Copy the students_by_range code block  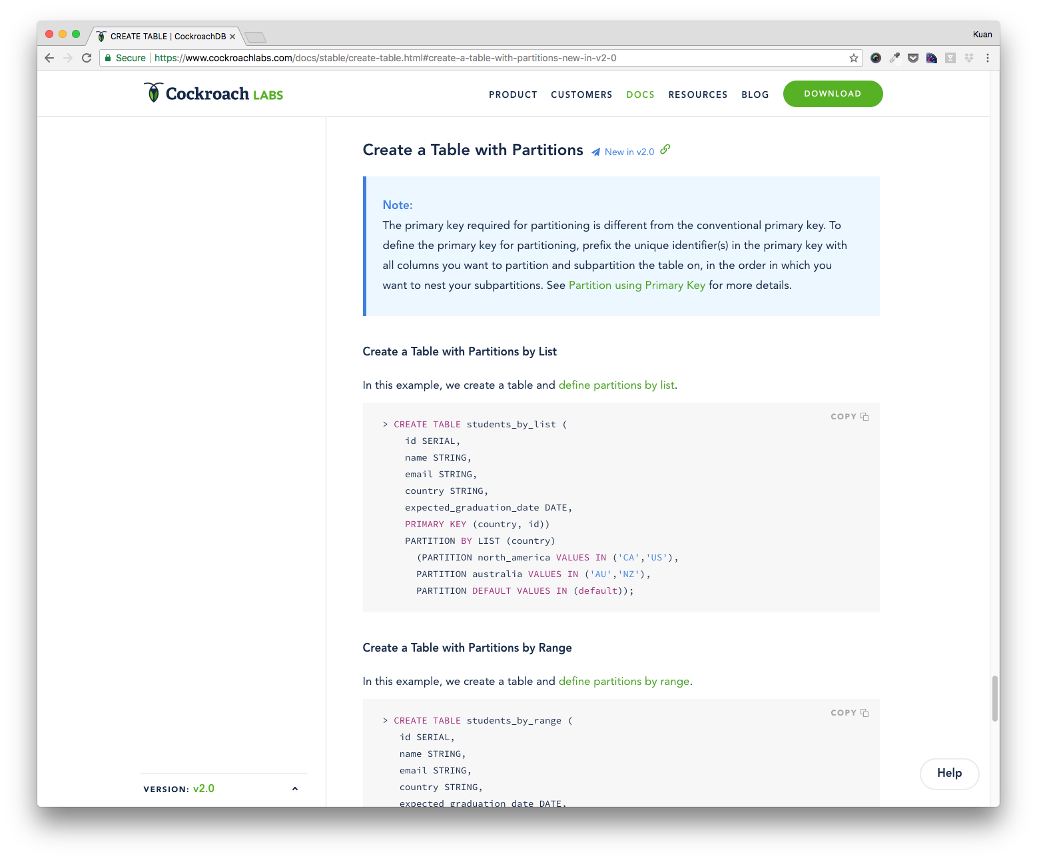coord(849,713)
